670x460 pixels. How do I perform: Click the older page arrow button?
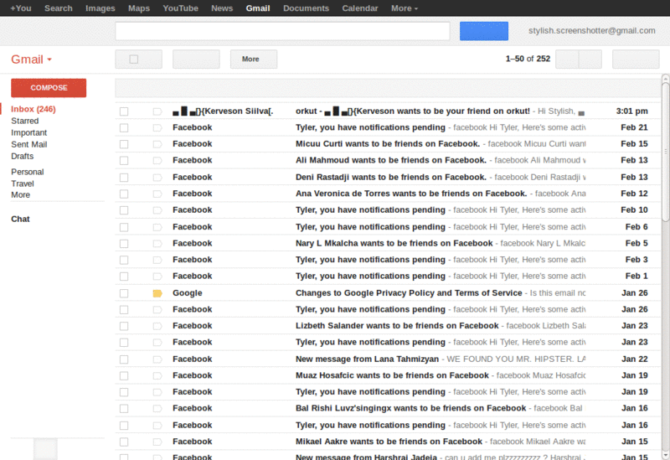point(590,59)
